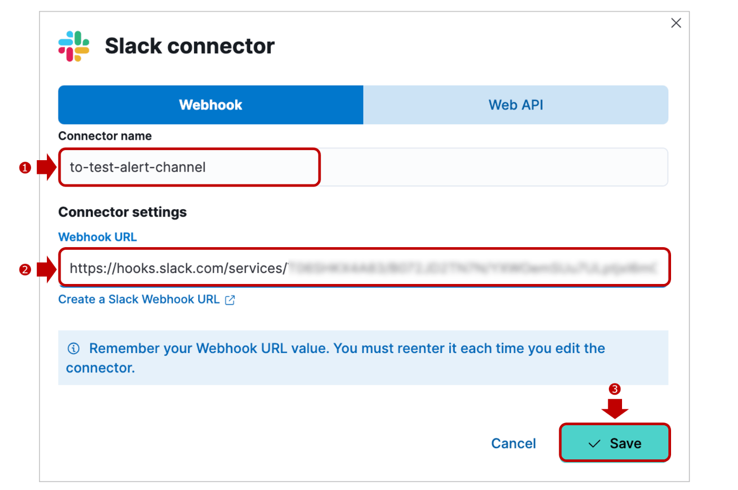The image size is (738, 490).
Task: Open the Create a Slack Webhook URL link
Action: coord(139,299)
